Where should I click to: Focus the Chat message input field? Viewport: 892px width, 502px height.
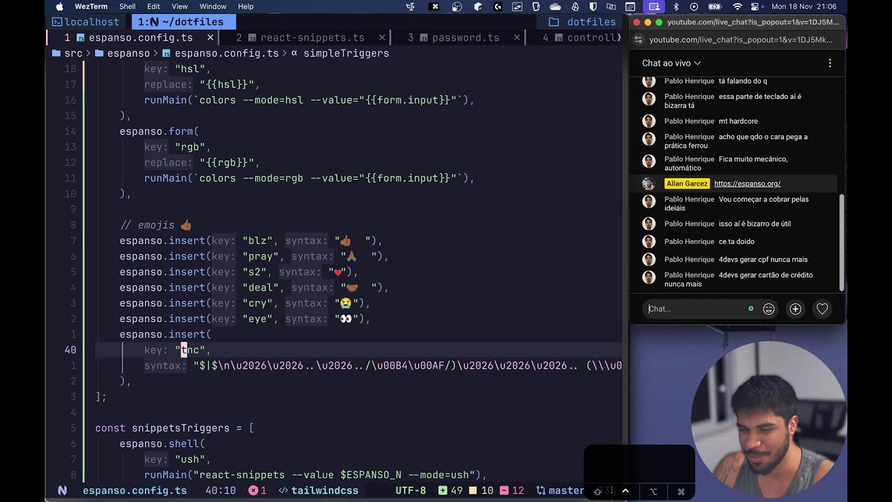click(698, 309)
